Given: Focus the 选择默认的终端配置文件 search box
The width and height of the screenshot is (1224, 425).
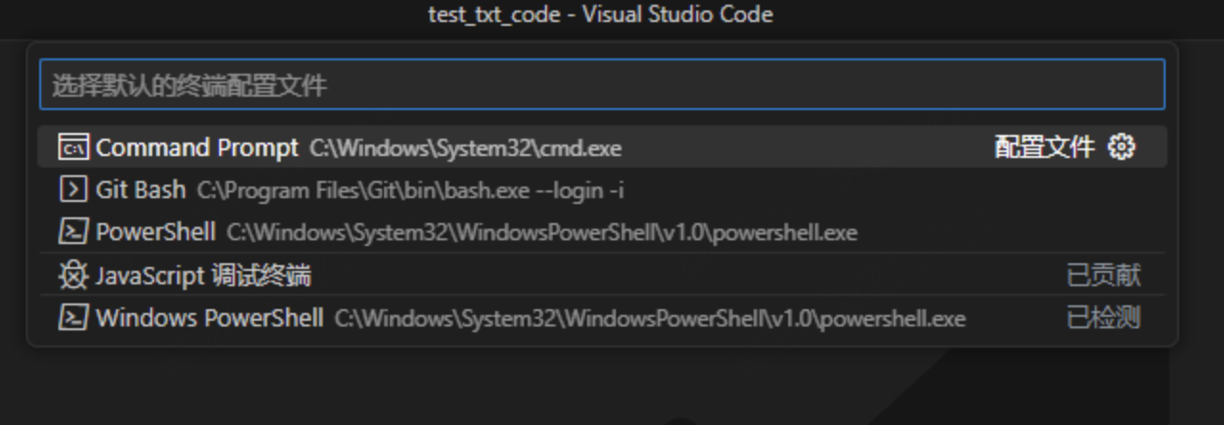Looking at the screenshot, I should [x=601, y=85].
